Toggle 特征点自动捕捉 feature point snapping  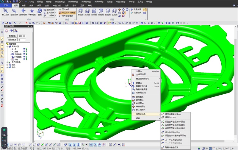(67, 13)
